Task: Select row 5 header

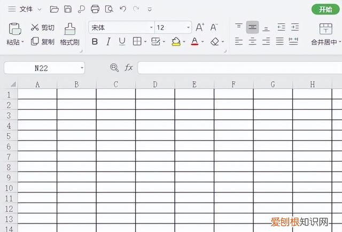Action: (9, 136)
